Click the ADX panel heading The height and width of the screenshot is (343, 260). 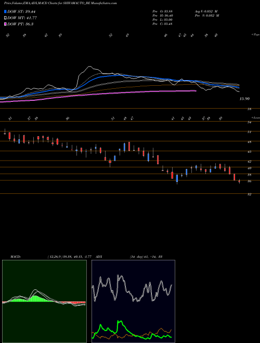[x=99, y=256]
